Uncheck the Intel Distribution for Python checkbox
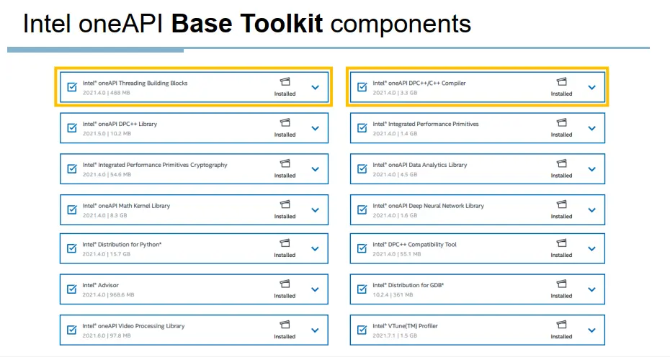670x357 pixels. tap(72, 248)
